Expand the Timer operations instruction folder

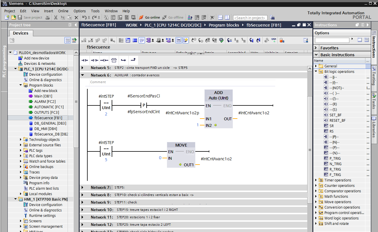click(316, 180)
